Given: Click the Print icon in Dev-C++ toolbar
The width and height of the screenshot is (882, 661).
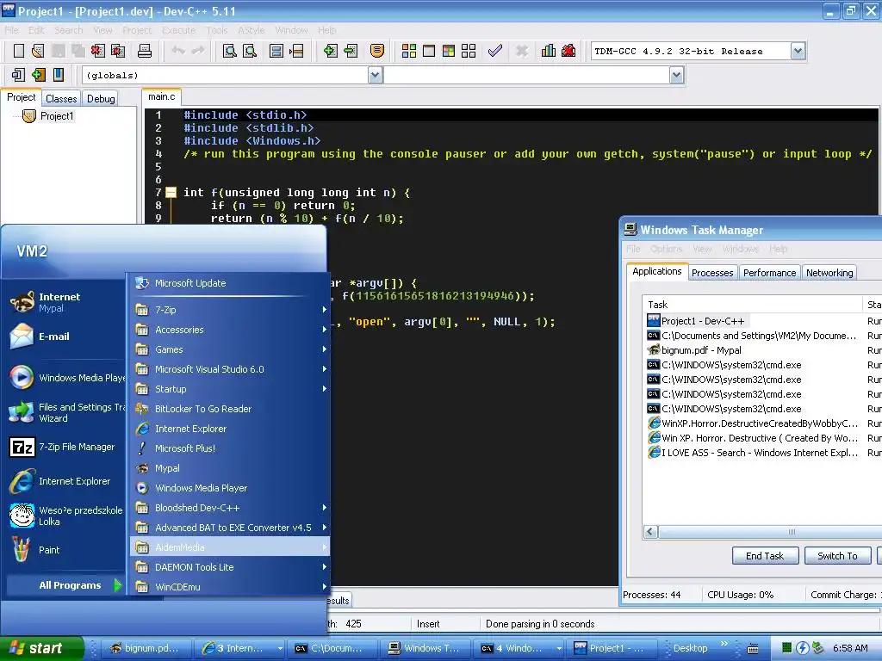Looking at the screenshot, I should tap(145, 51).
